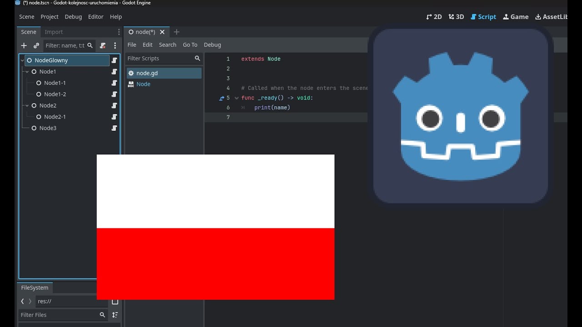582x327 pixels.
Task: Open the script attached to Node1-1
Action: pyautogui.click(x=115, y=83)
